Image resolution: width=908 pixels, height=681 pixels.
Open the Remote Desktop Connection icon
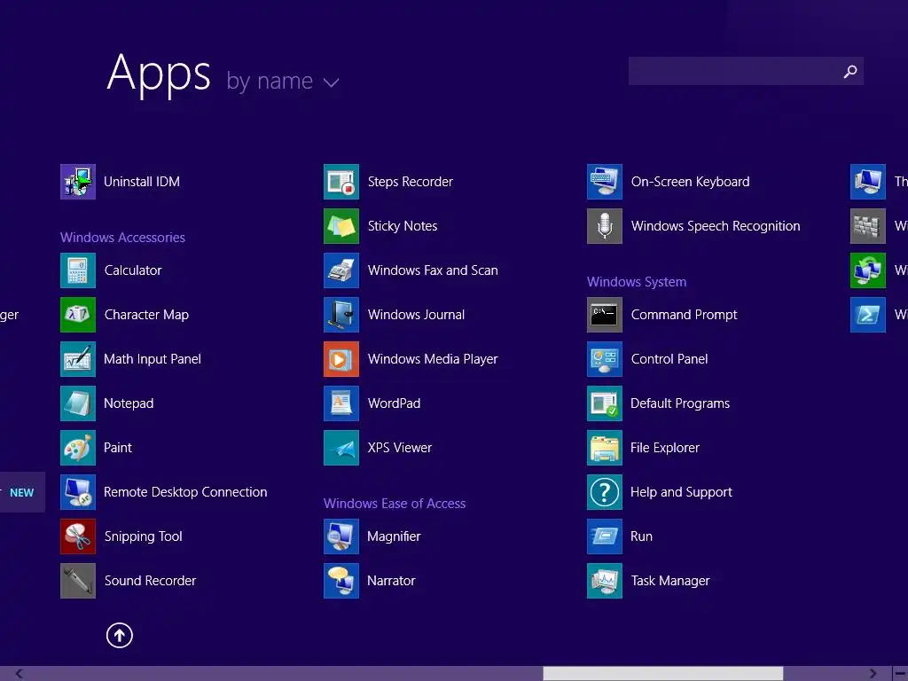pyautogui.click(x=78, y=492)
